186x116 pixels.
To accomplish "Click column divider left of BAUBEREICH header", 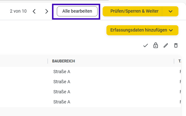I will (x=48, y=61).
